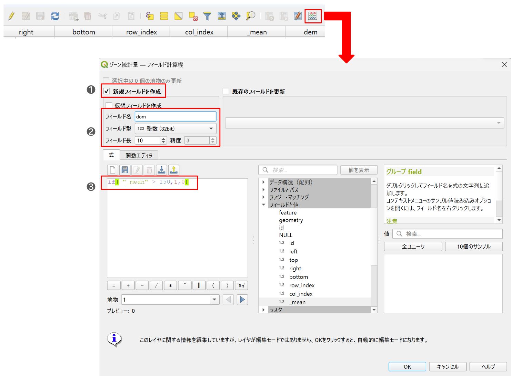Import user expressions download icon

coord(161,170)
